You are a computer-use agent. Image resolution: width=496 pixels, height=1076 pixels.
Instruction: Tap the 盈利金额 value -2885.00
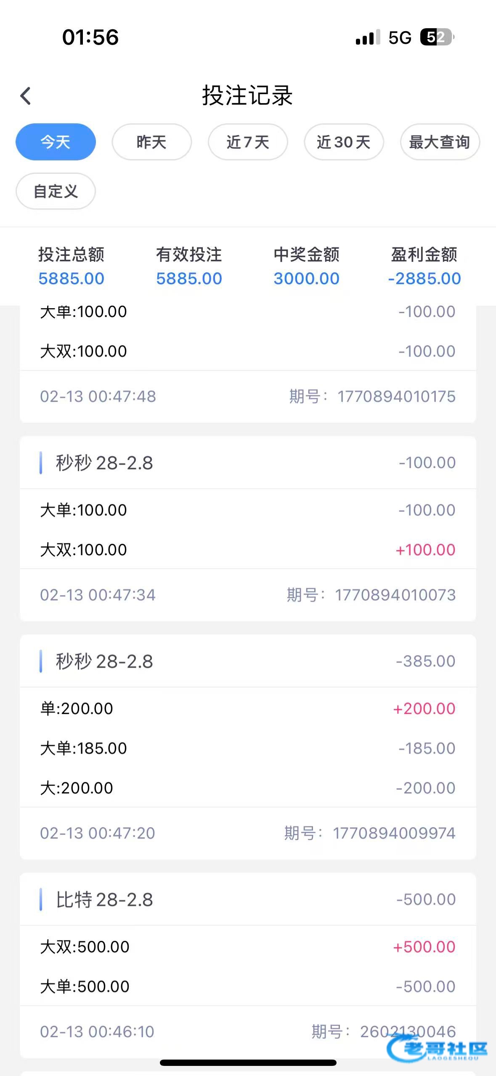pos(424,279)
